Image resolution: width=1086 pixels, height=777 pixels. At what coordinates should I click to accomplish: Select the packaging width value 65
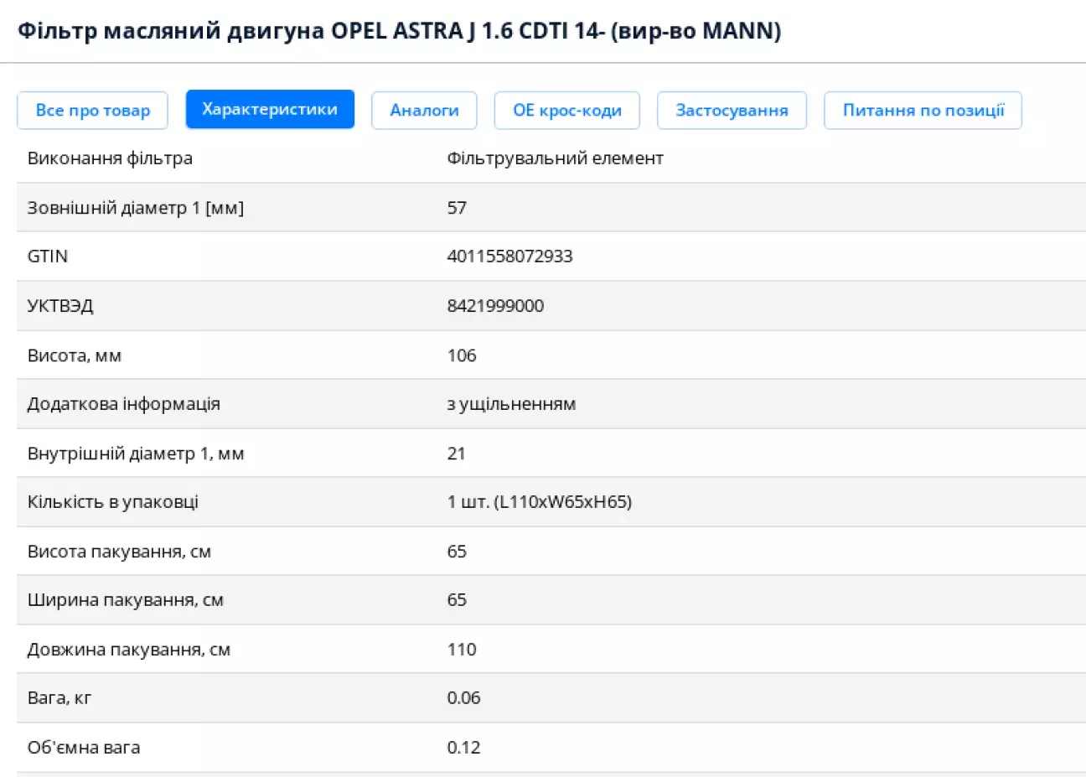pos(457,600)
